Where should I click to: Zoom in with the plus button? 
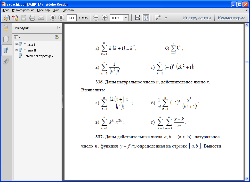pos(104,18)
